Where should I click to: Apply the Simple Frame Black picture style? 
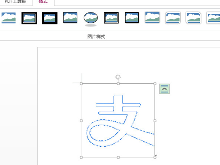tap(70, 18)
